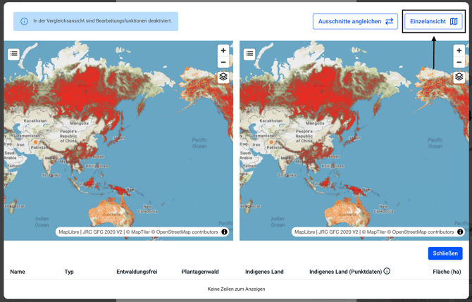The image size is (472, 302).
Task: Open the right map legend list icon
Action: pos(249,54)
